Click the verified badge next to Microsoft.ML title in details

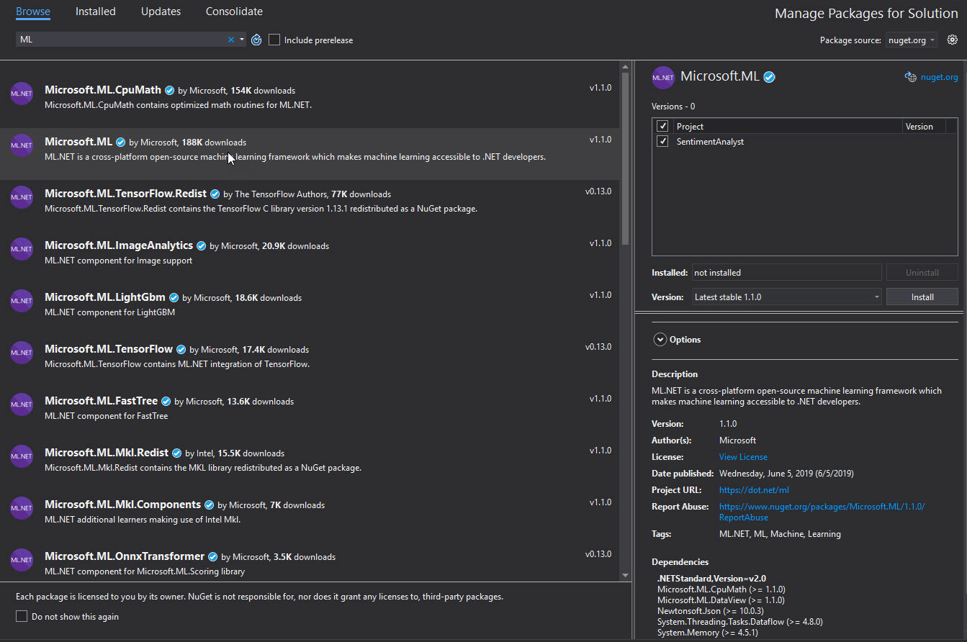click(769, 77)
